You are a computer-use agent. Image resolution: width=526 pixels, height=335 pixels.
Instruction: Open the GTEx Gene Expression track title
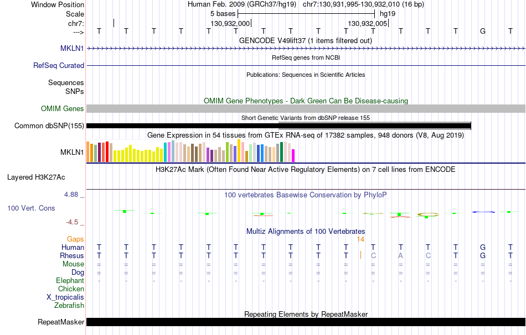(306, 135)
